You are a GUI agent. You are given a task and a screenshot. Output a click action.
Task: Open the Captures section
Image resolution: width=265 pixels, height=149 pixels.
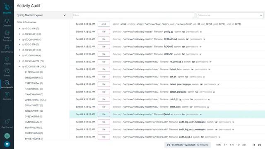[7, 96]
